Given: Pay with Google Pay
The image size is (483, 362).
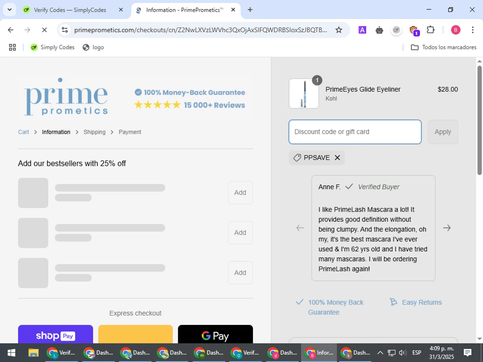Looking at the screenshot, I should click(215, 335).
